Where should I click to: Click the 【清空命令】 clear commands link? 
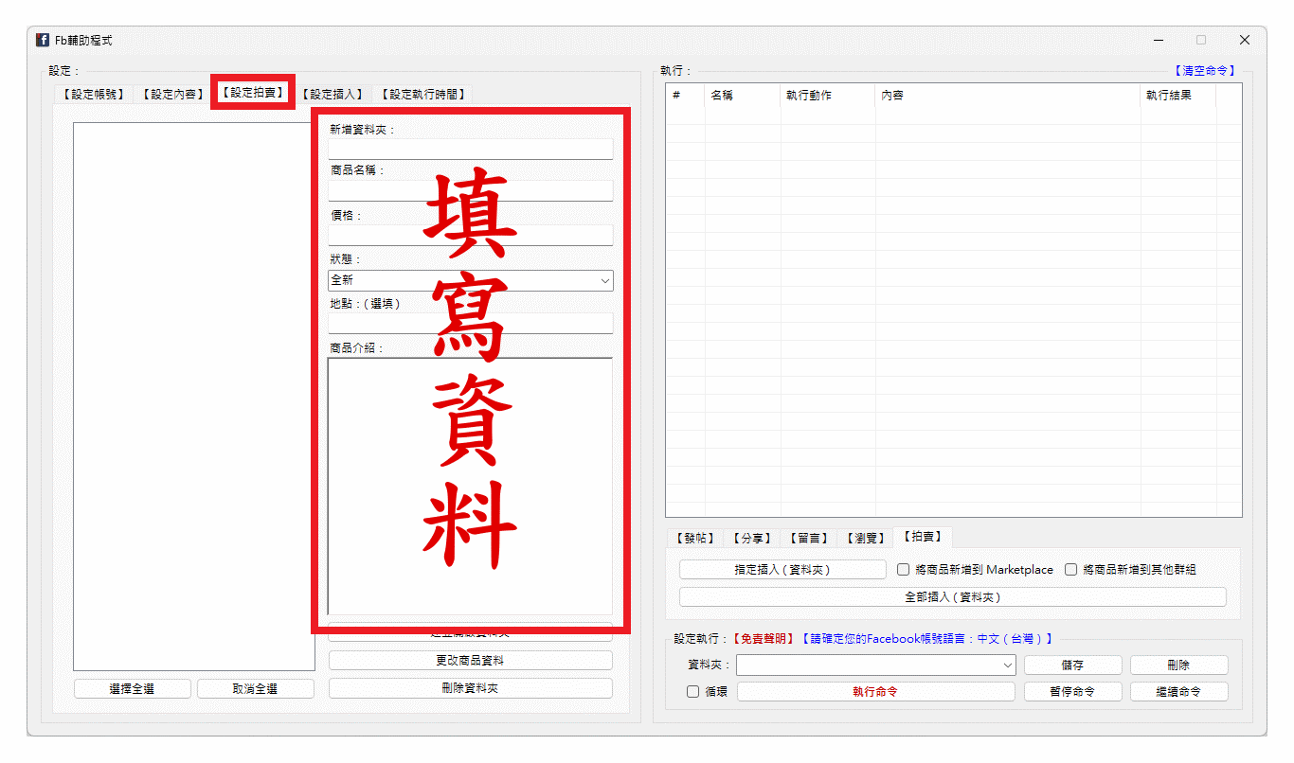pyautogui.click(x=1204, y=69)
